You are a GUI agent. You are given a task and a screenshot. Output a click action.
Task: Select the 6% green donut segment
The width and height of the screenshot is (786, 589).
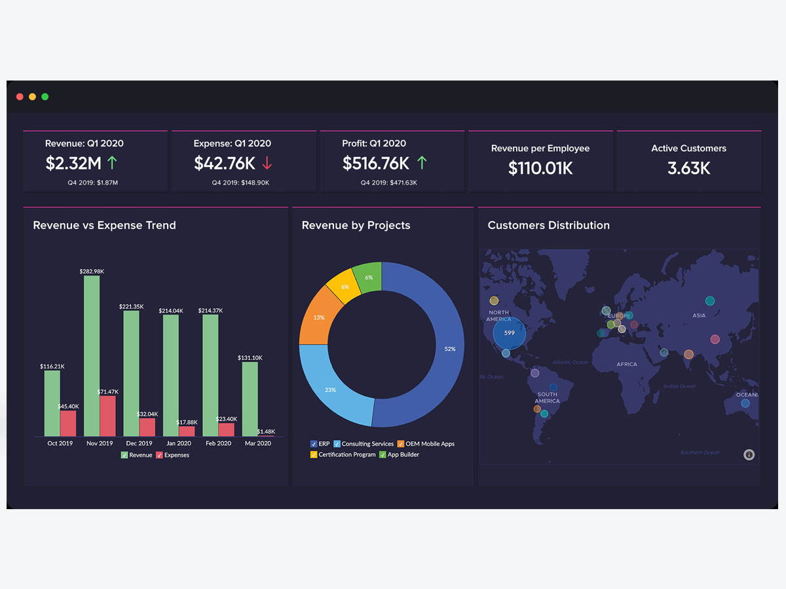click(369, 277)
